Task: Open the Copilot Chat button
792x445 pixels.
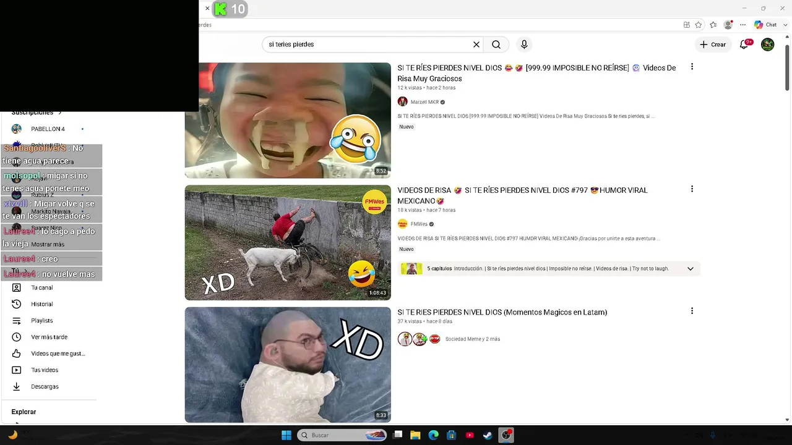Action: tap(766, 25)
